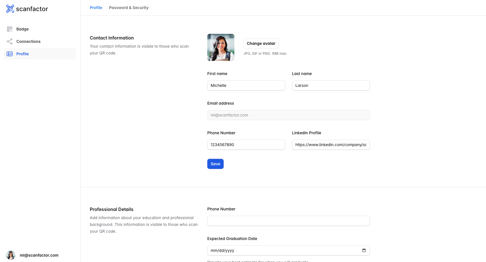Viewport: 486px width, 262px height.
Task: Click the empty Professional Details phone field
Action: click(x=288, y=221)
